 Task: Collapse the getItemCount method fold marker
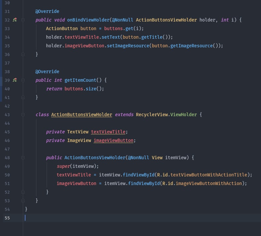click(23, 80)
